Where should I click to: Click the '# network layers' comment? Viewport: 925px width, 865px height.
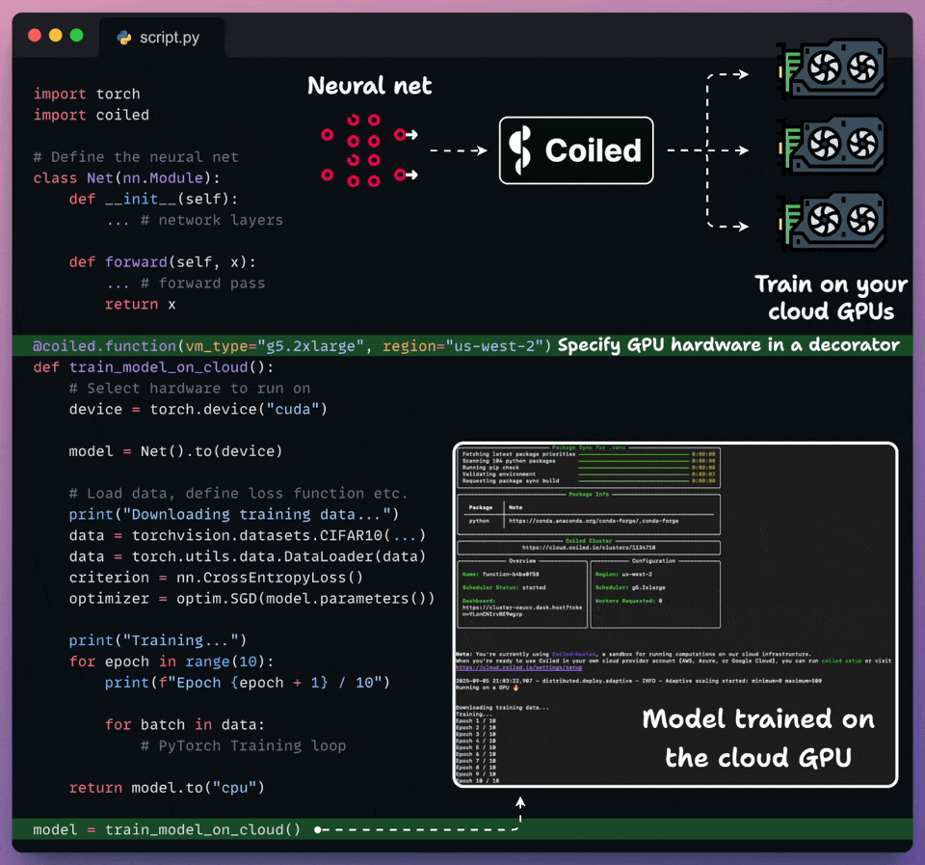212,220
